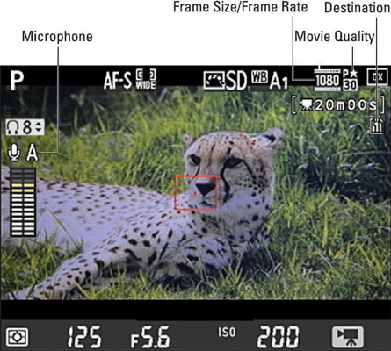Open the SD Picture Control icon

click(225, 81)
